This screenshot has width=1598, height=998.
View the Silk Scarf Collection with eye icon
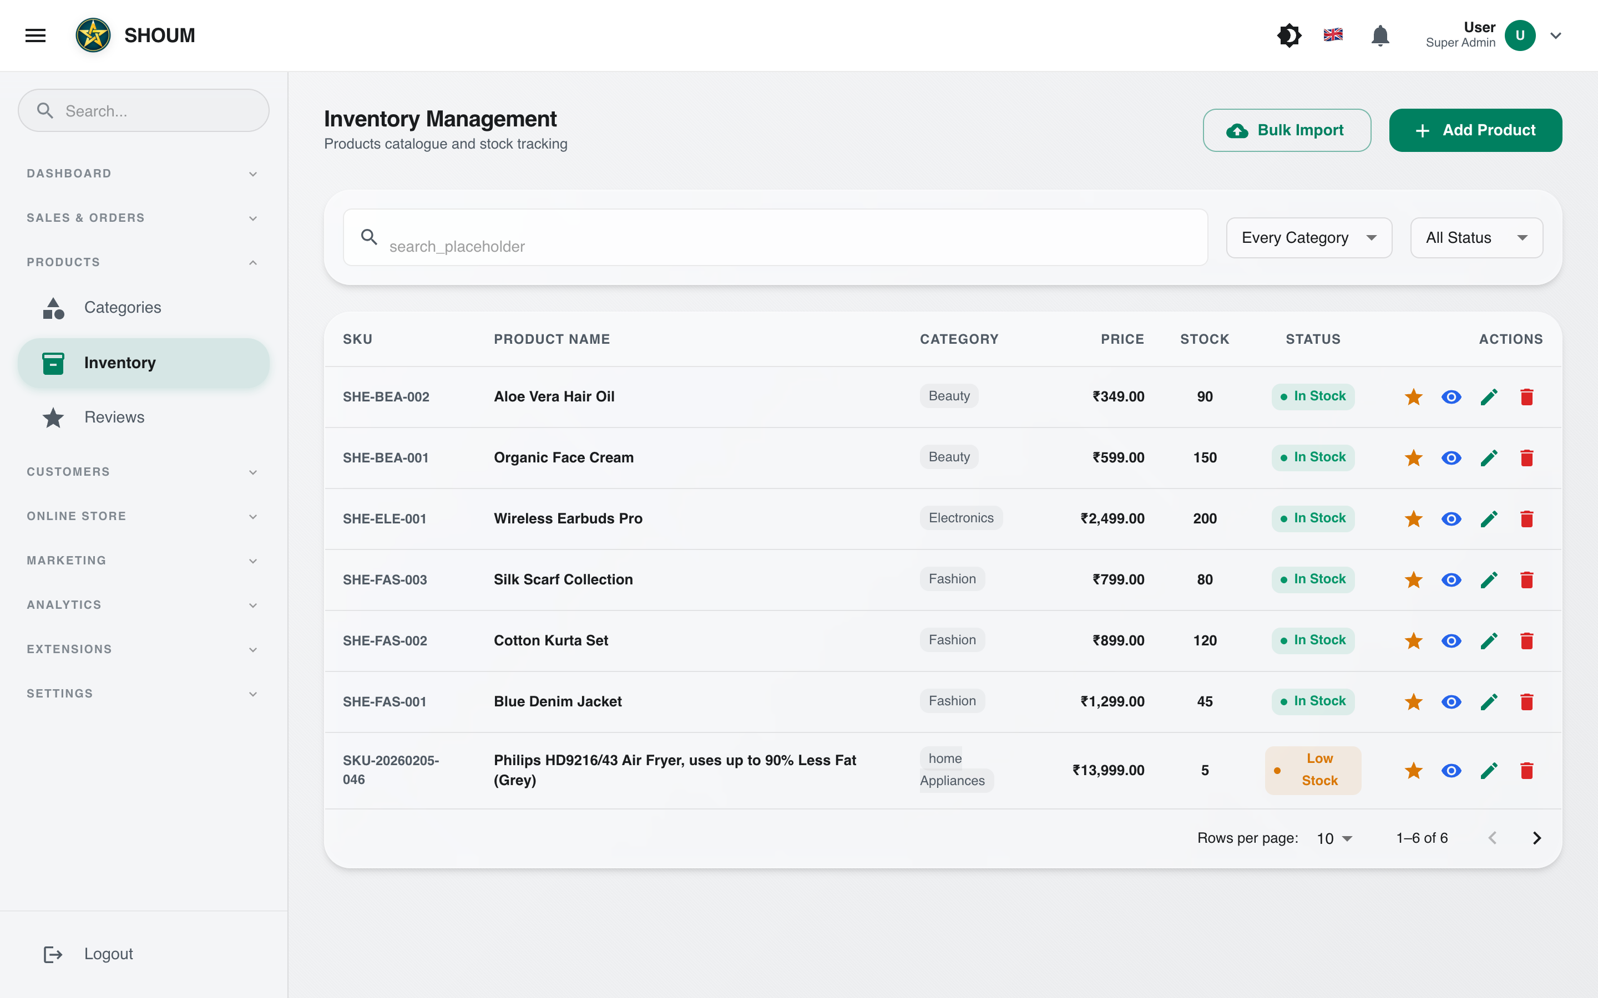1451,579
